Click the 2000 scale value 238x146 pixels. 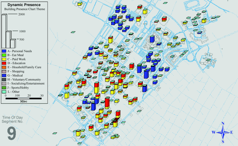pyautogui.click(x=21, y=14)
